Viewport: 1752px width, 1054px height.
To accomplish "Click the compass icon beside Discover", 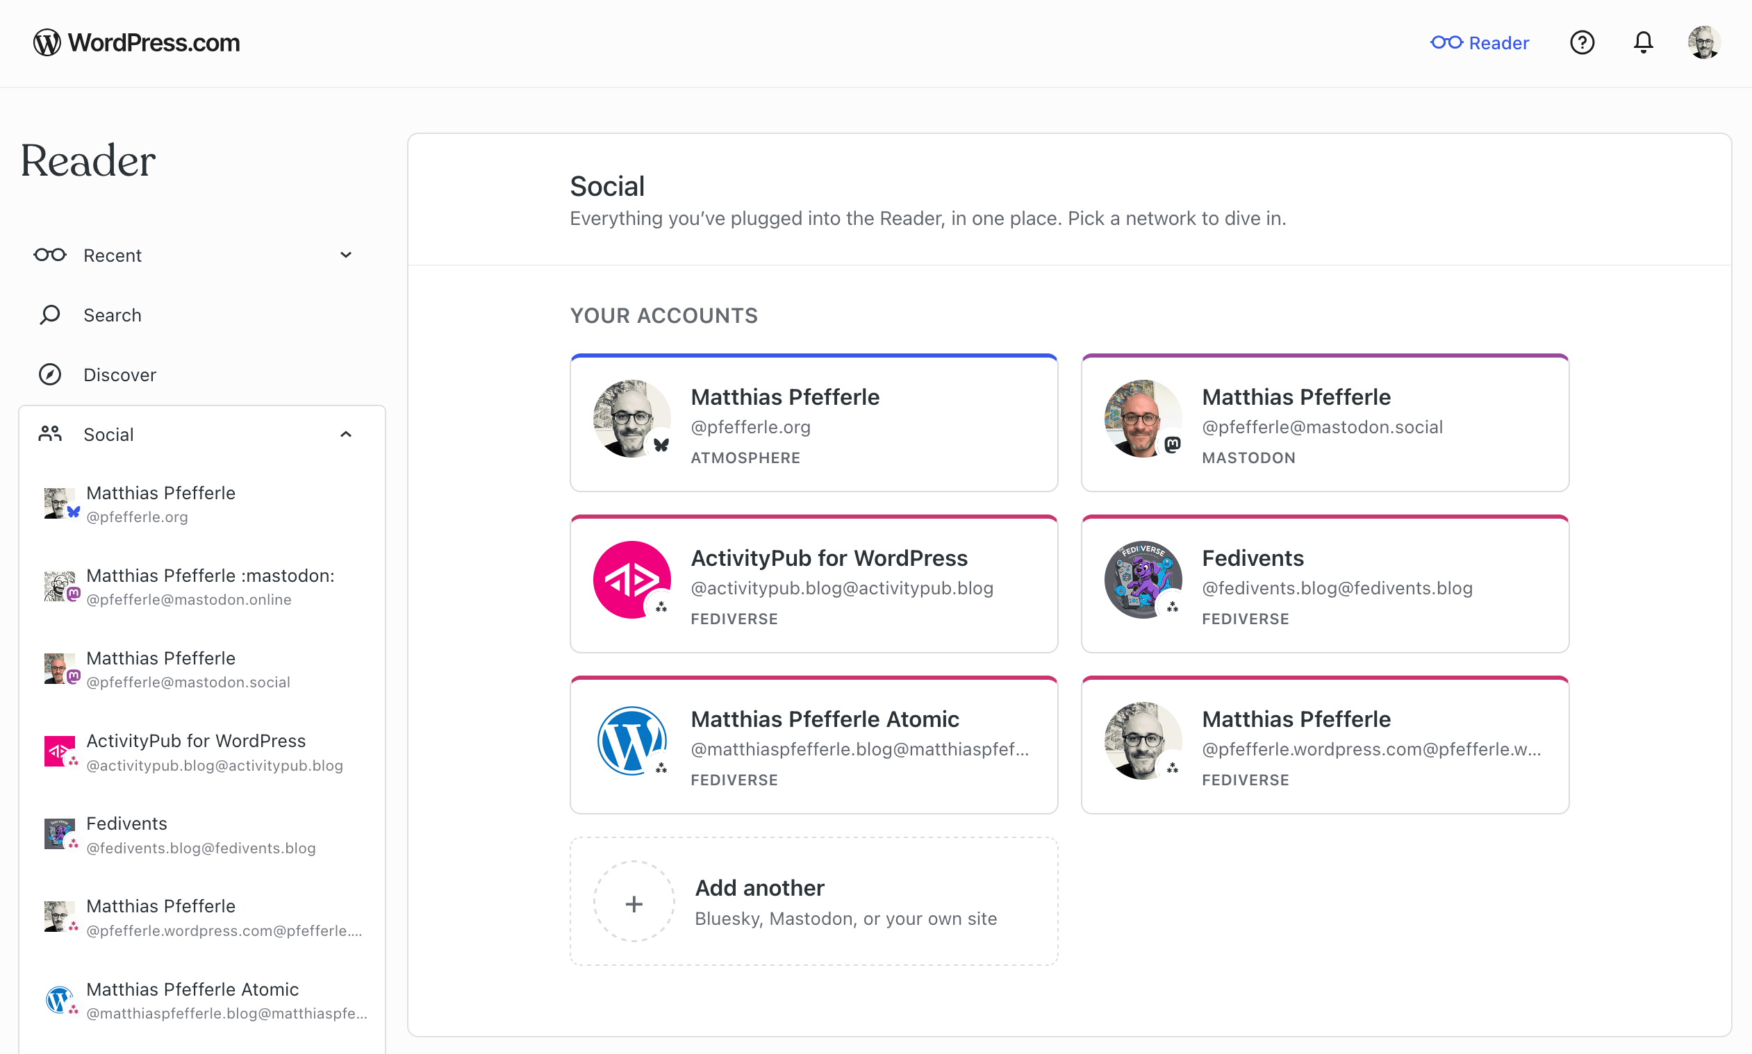I will [x=50, y=374].
